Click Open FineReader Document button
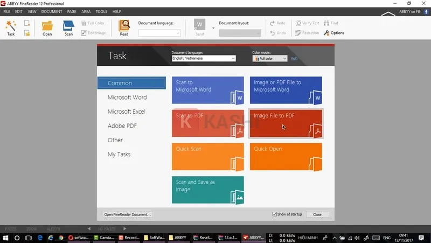The image size is (431, 243). coord(128,214)
